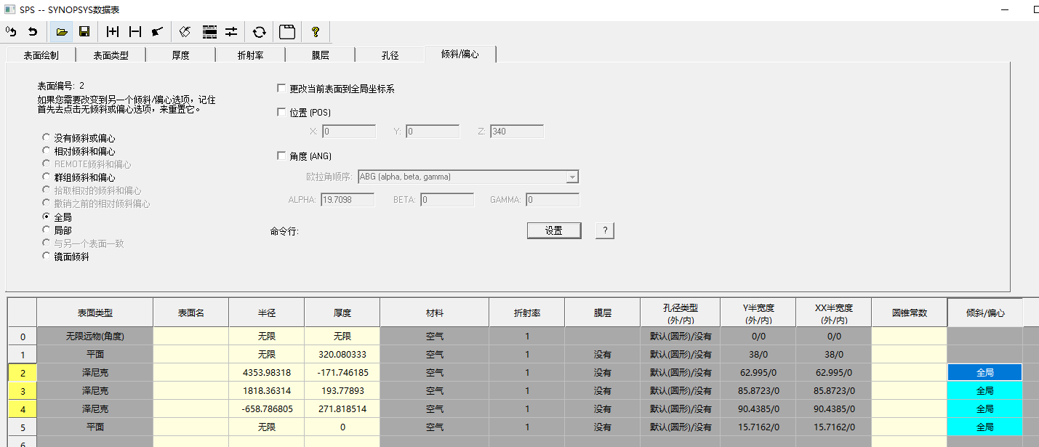Open the 欧拉角顺序 dropdown arrow
1039x447 pixels.
click(572, 177)
